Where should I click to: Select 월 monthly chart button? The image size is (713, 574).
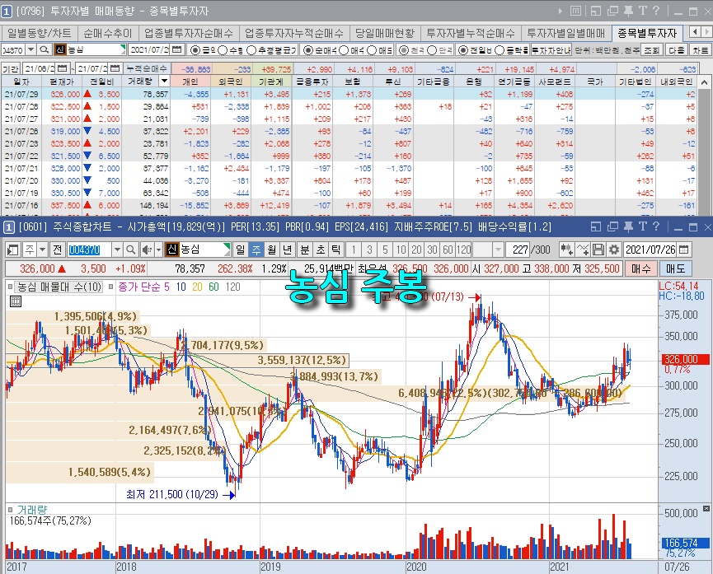coord(272,250)
